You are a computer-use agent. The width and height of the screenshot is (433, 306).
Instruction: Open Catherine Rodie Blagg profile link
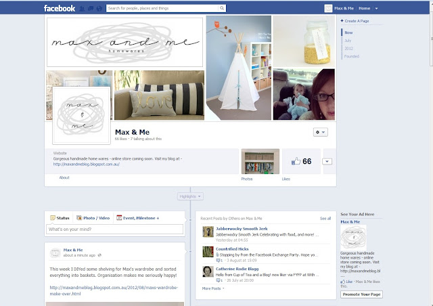(x=237, y=269)
